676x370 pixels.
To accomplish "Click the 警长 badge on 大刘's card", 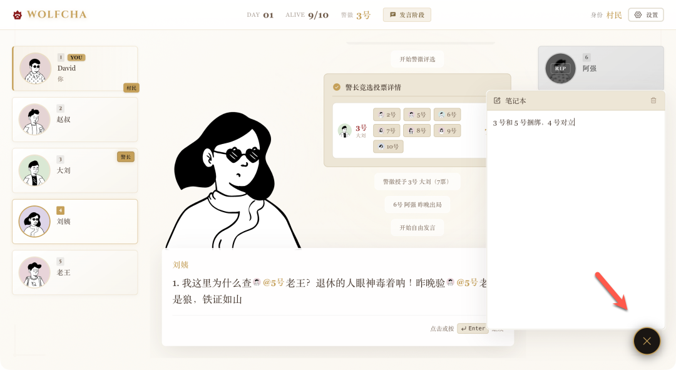I will tap(125, 157).
